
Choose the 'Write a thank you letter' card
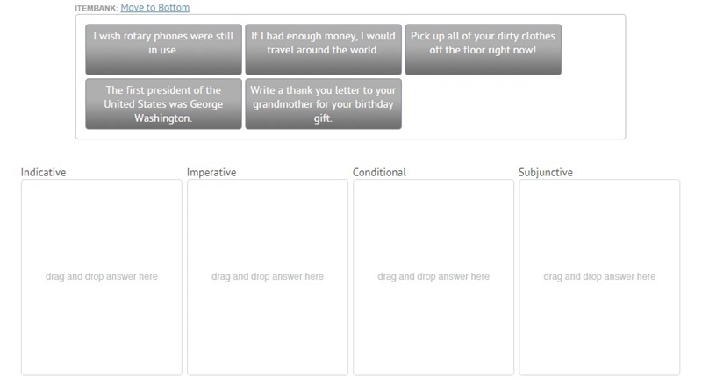(x=323, y=103)
